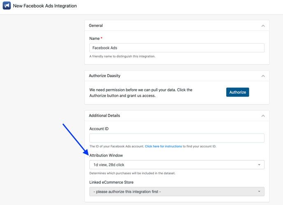Click the Account ID input field

pyautogui.click(x=177, y=138)
